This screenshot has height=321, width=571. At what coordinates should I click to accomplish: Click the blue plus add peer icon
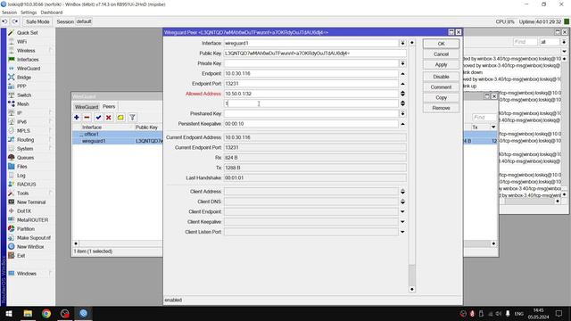coord(77,117)
